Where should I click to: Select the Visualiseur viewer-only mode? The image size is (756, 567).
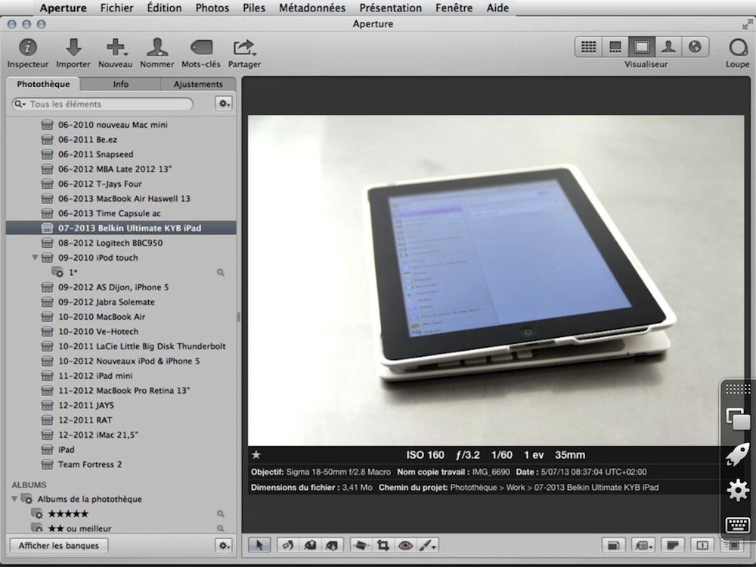tap(641, 47)
